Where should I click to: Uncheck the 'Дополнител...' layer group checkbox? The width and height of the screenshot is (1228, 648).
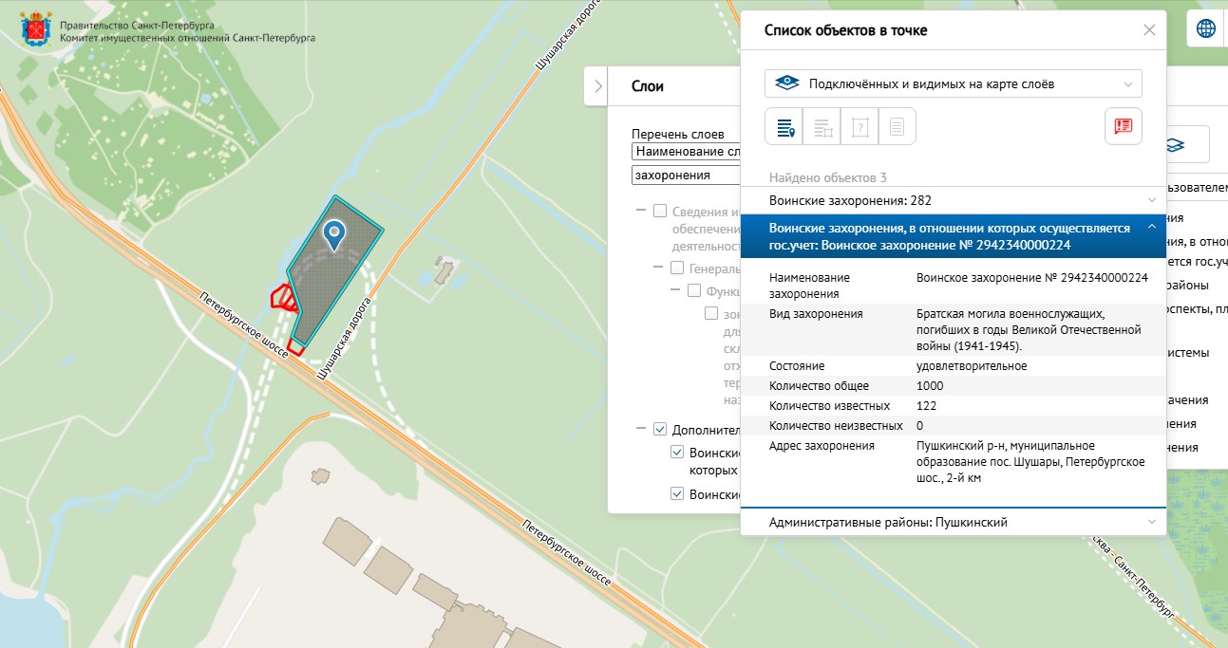pyautogui.click(x=661, y=429)
